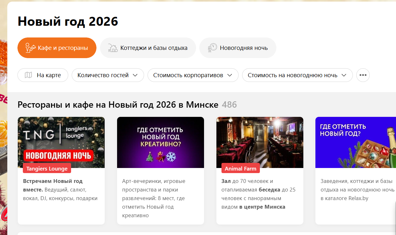This screenshot has width=396, height=235.
Task: Switch to the Новогодняя ночь tab
Action: (238, 48)
